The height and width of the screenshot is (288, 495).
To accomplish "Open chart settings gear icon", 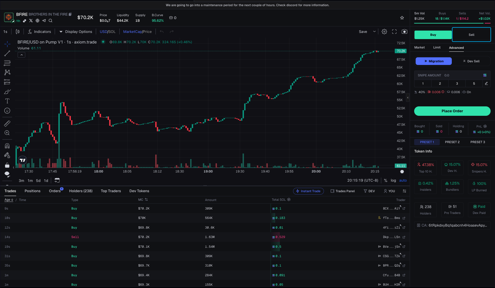I will (x=384, y=32).
